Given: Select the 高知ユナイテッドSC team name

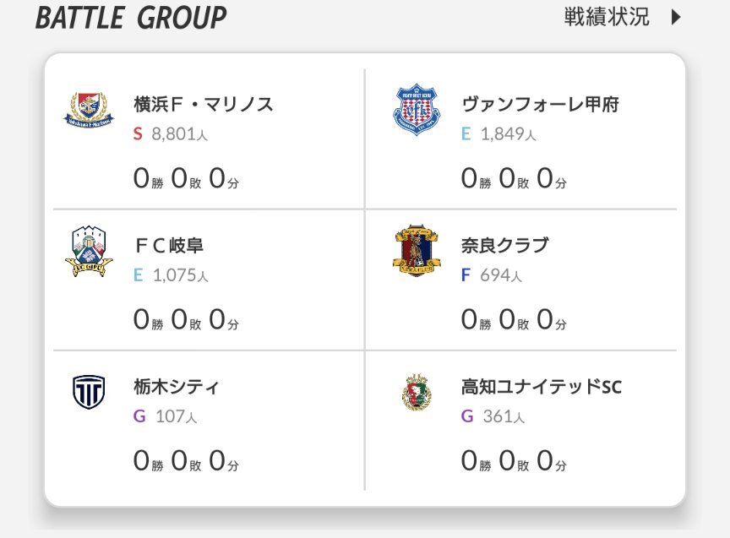Looking at the screenshot, I should [542, 386].
